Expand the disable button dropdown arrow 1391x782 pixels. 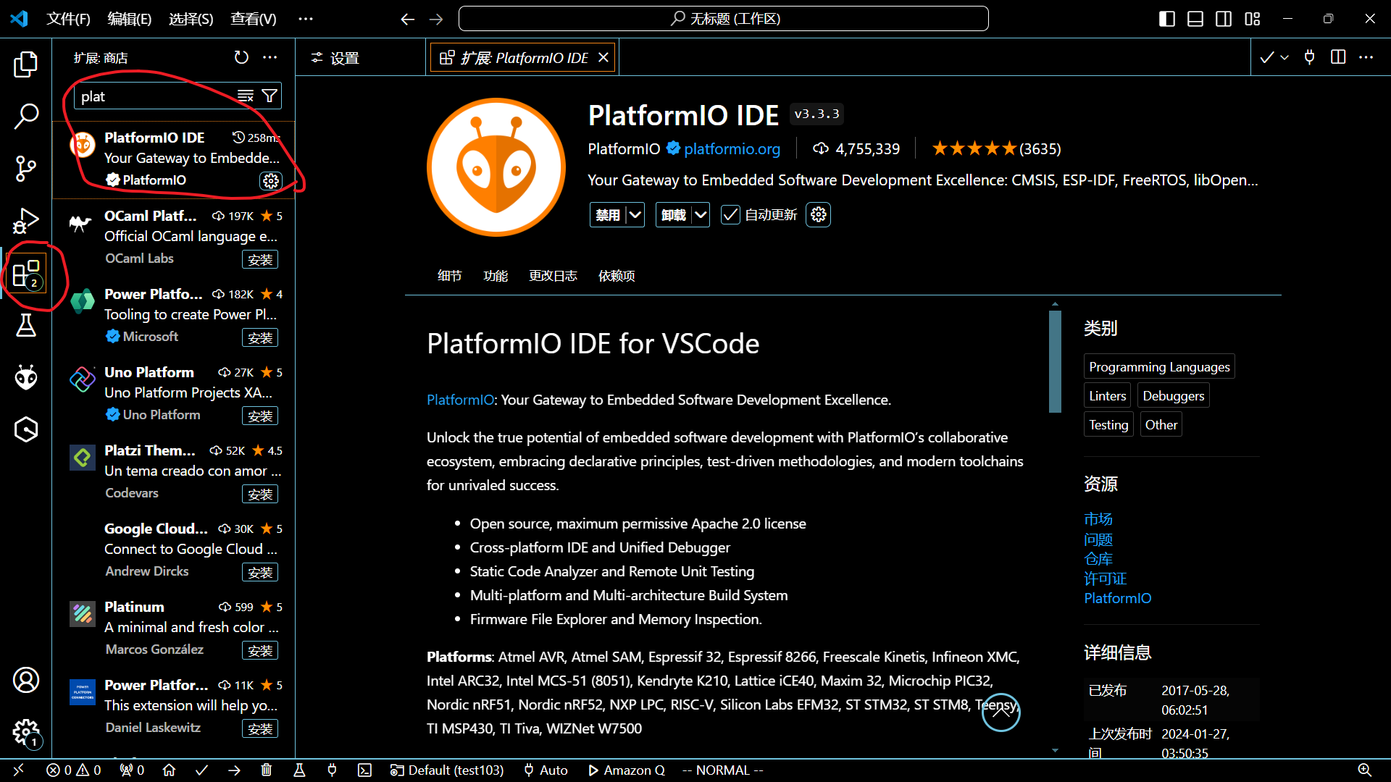pyautogui.click(x=635, y=214)
